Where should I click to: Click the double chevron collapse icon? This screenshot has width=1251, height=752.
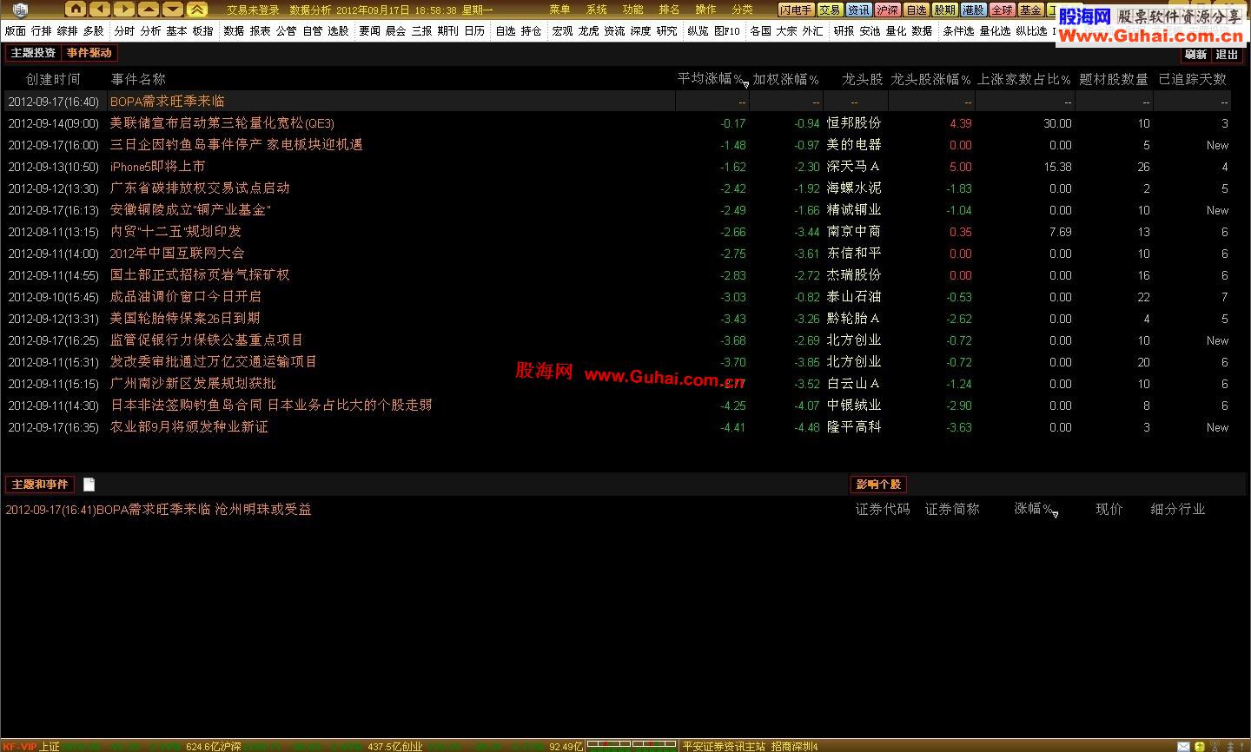click(198, 10)
